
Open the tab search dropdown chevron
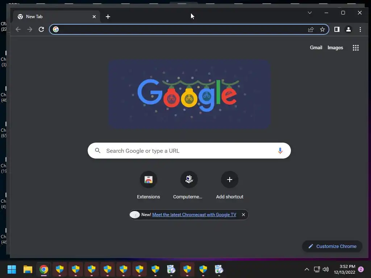[310, 13]
